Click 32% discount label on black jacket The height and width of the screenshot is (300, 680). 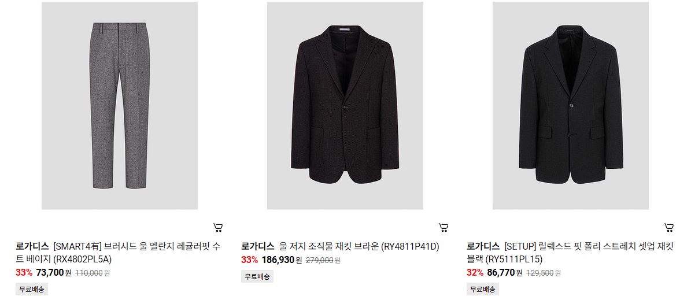coord(475,273)
